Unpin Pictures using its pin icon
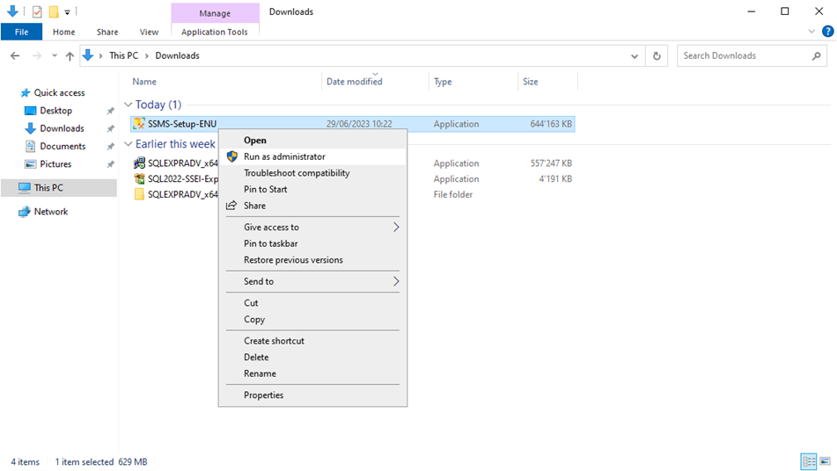The width and height of the screenshot is (837, 471). coord(111,164)
